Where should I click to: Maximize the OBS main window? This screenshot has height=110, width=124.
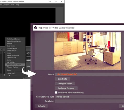coord(56,2)
